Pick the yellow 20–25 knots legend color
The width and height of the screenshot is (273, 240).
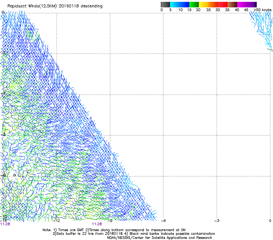204,4
